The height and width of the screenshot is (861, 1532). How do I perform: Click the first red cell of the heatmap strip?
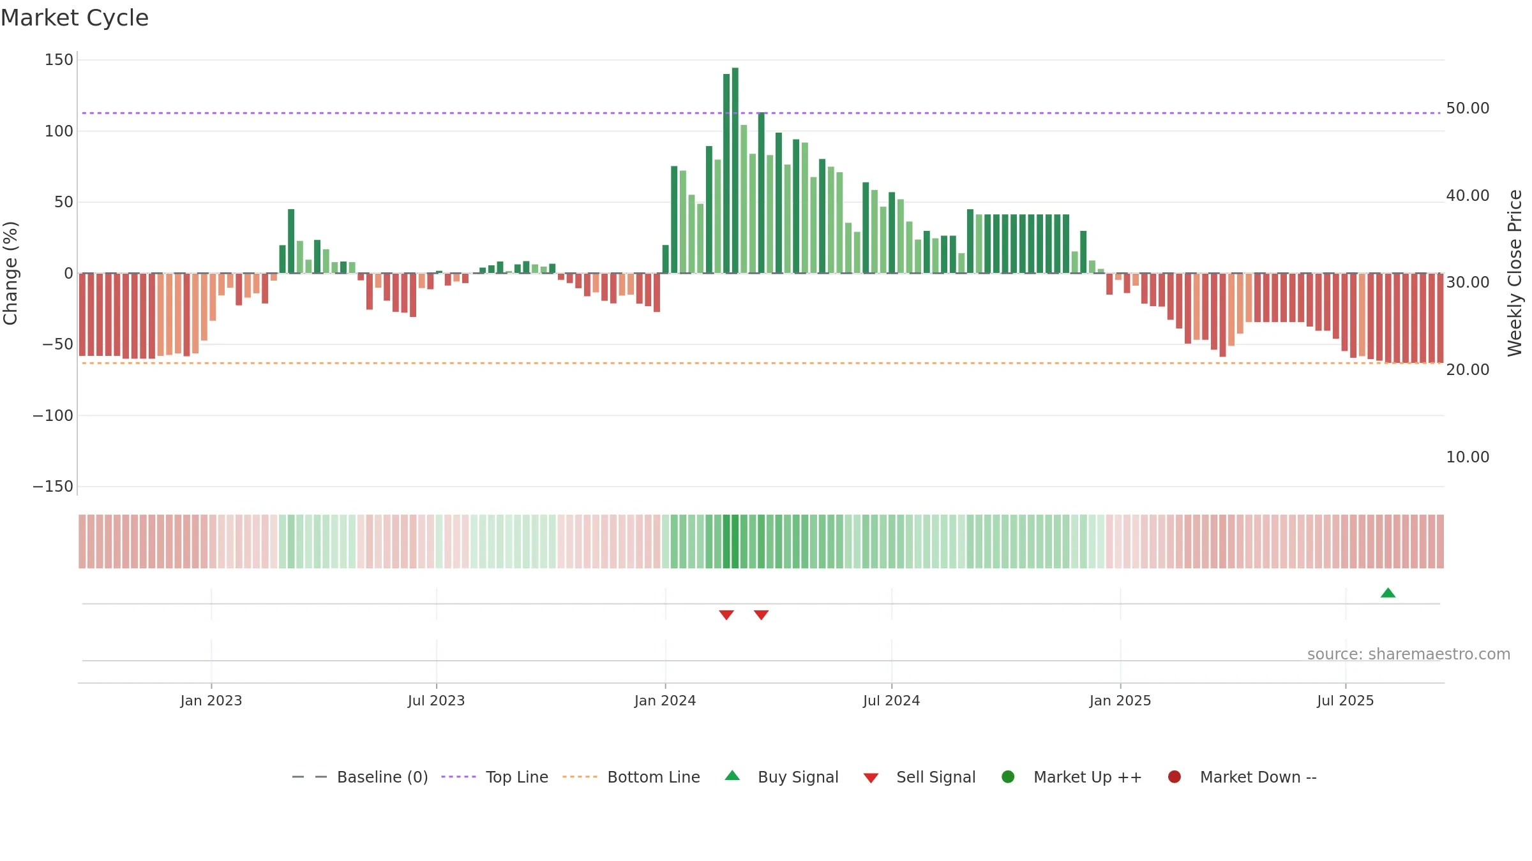(82, 541)
